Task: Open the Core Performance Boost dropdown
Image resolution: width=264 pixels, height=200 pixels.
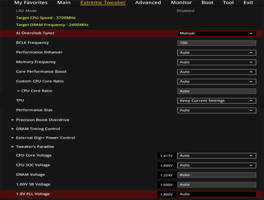Action: [216, 72]
